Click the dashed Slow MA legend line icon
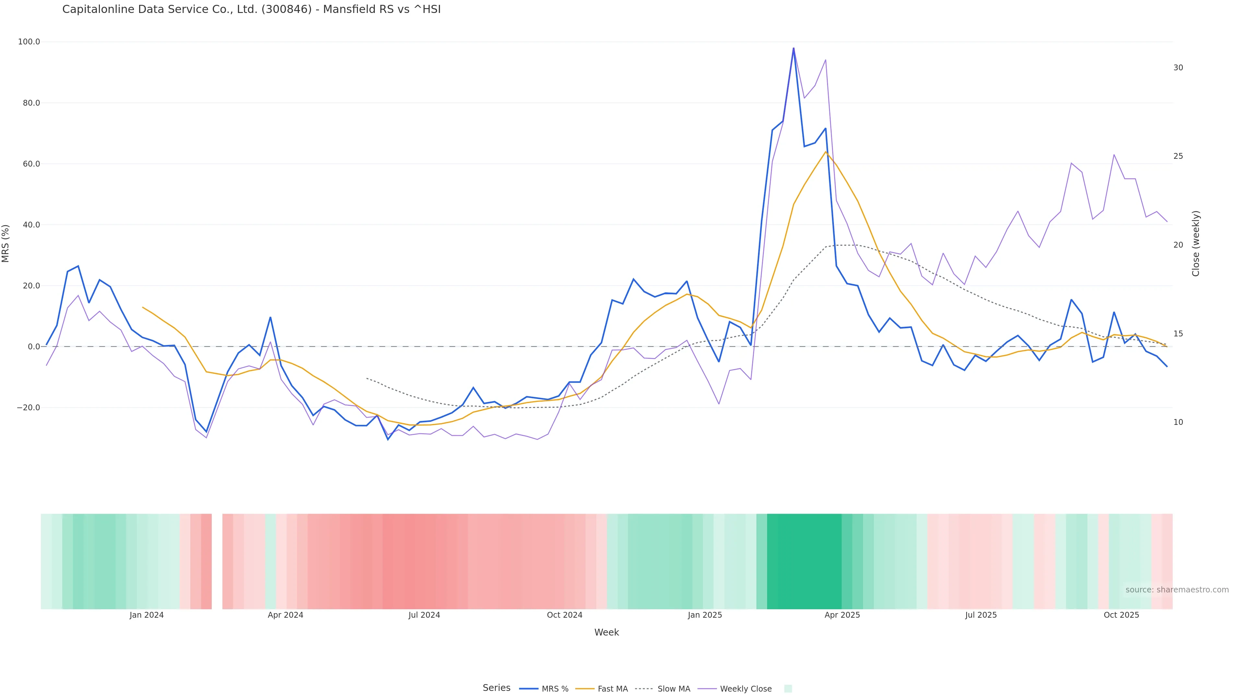Image resolution: width=1245 pixels, height=700 pixels. (644, 689)
